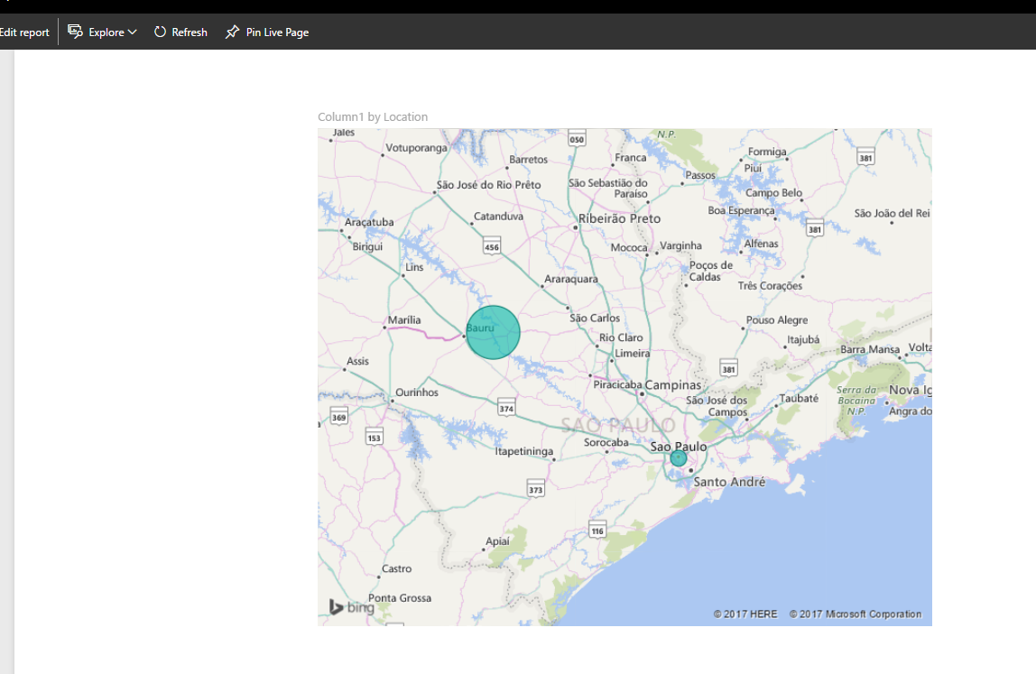Click the Piracicaba map label
Image resolution: width=1036 pixels, height=674 pixels.
[x=617, y=384]
